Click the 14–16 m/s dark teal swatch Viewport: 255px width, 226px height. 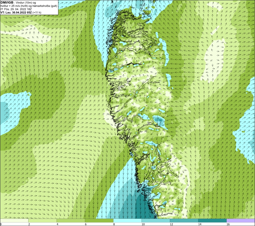click(x=212, y=220)
